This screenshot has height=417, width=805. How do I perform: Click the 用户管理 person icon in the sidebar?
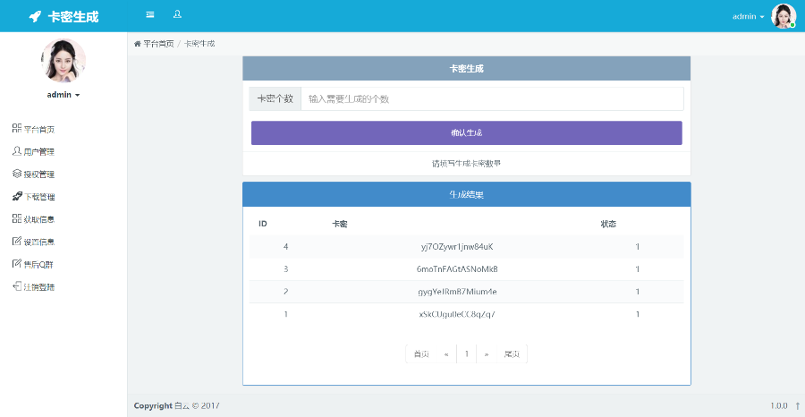pyautogui.click(x=16, y=151)
